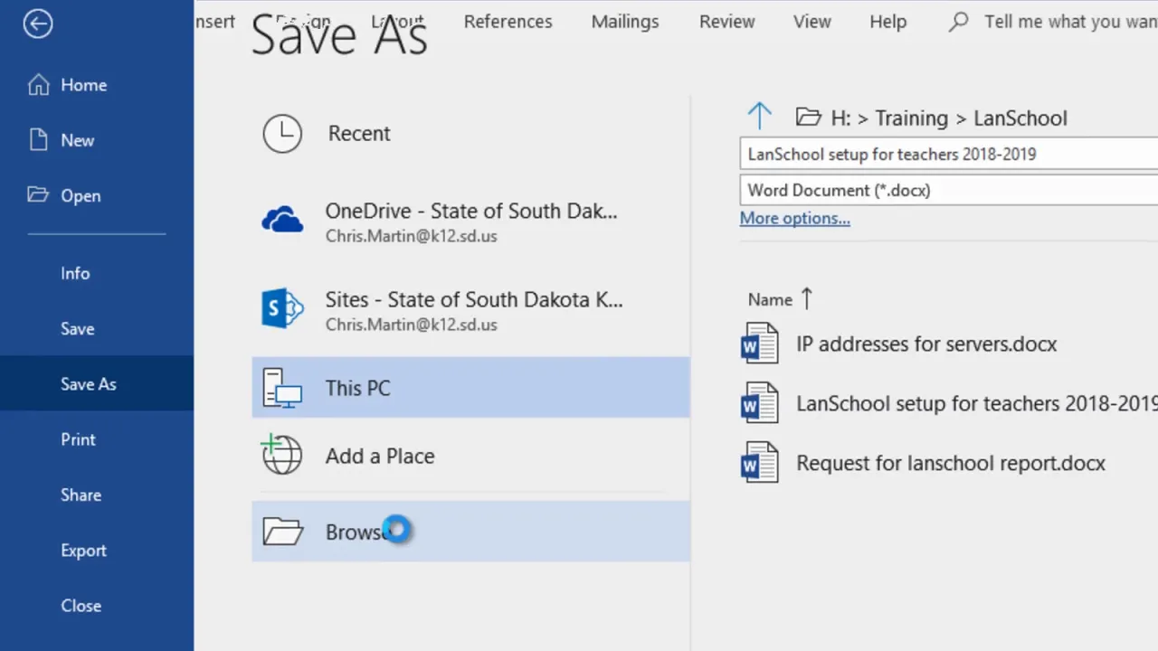
Task: Switch to the Mailings ribbon tab
Action: [625, 22]
